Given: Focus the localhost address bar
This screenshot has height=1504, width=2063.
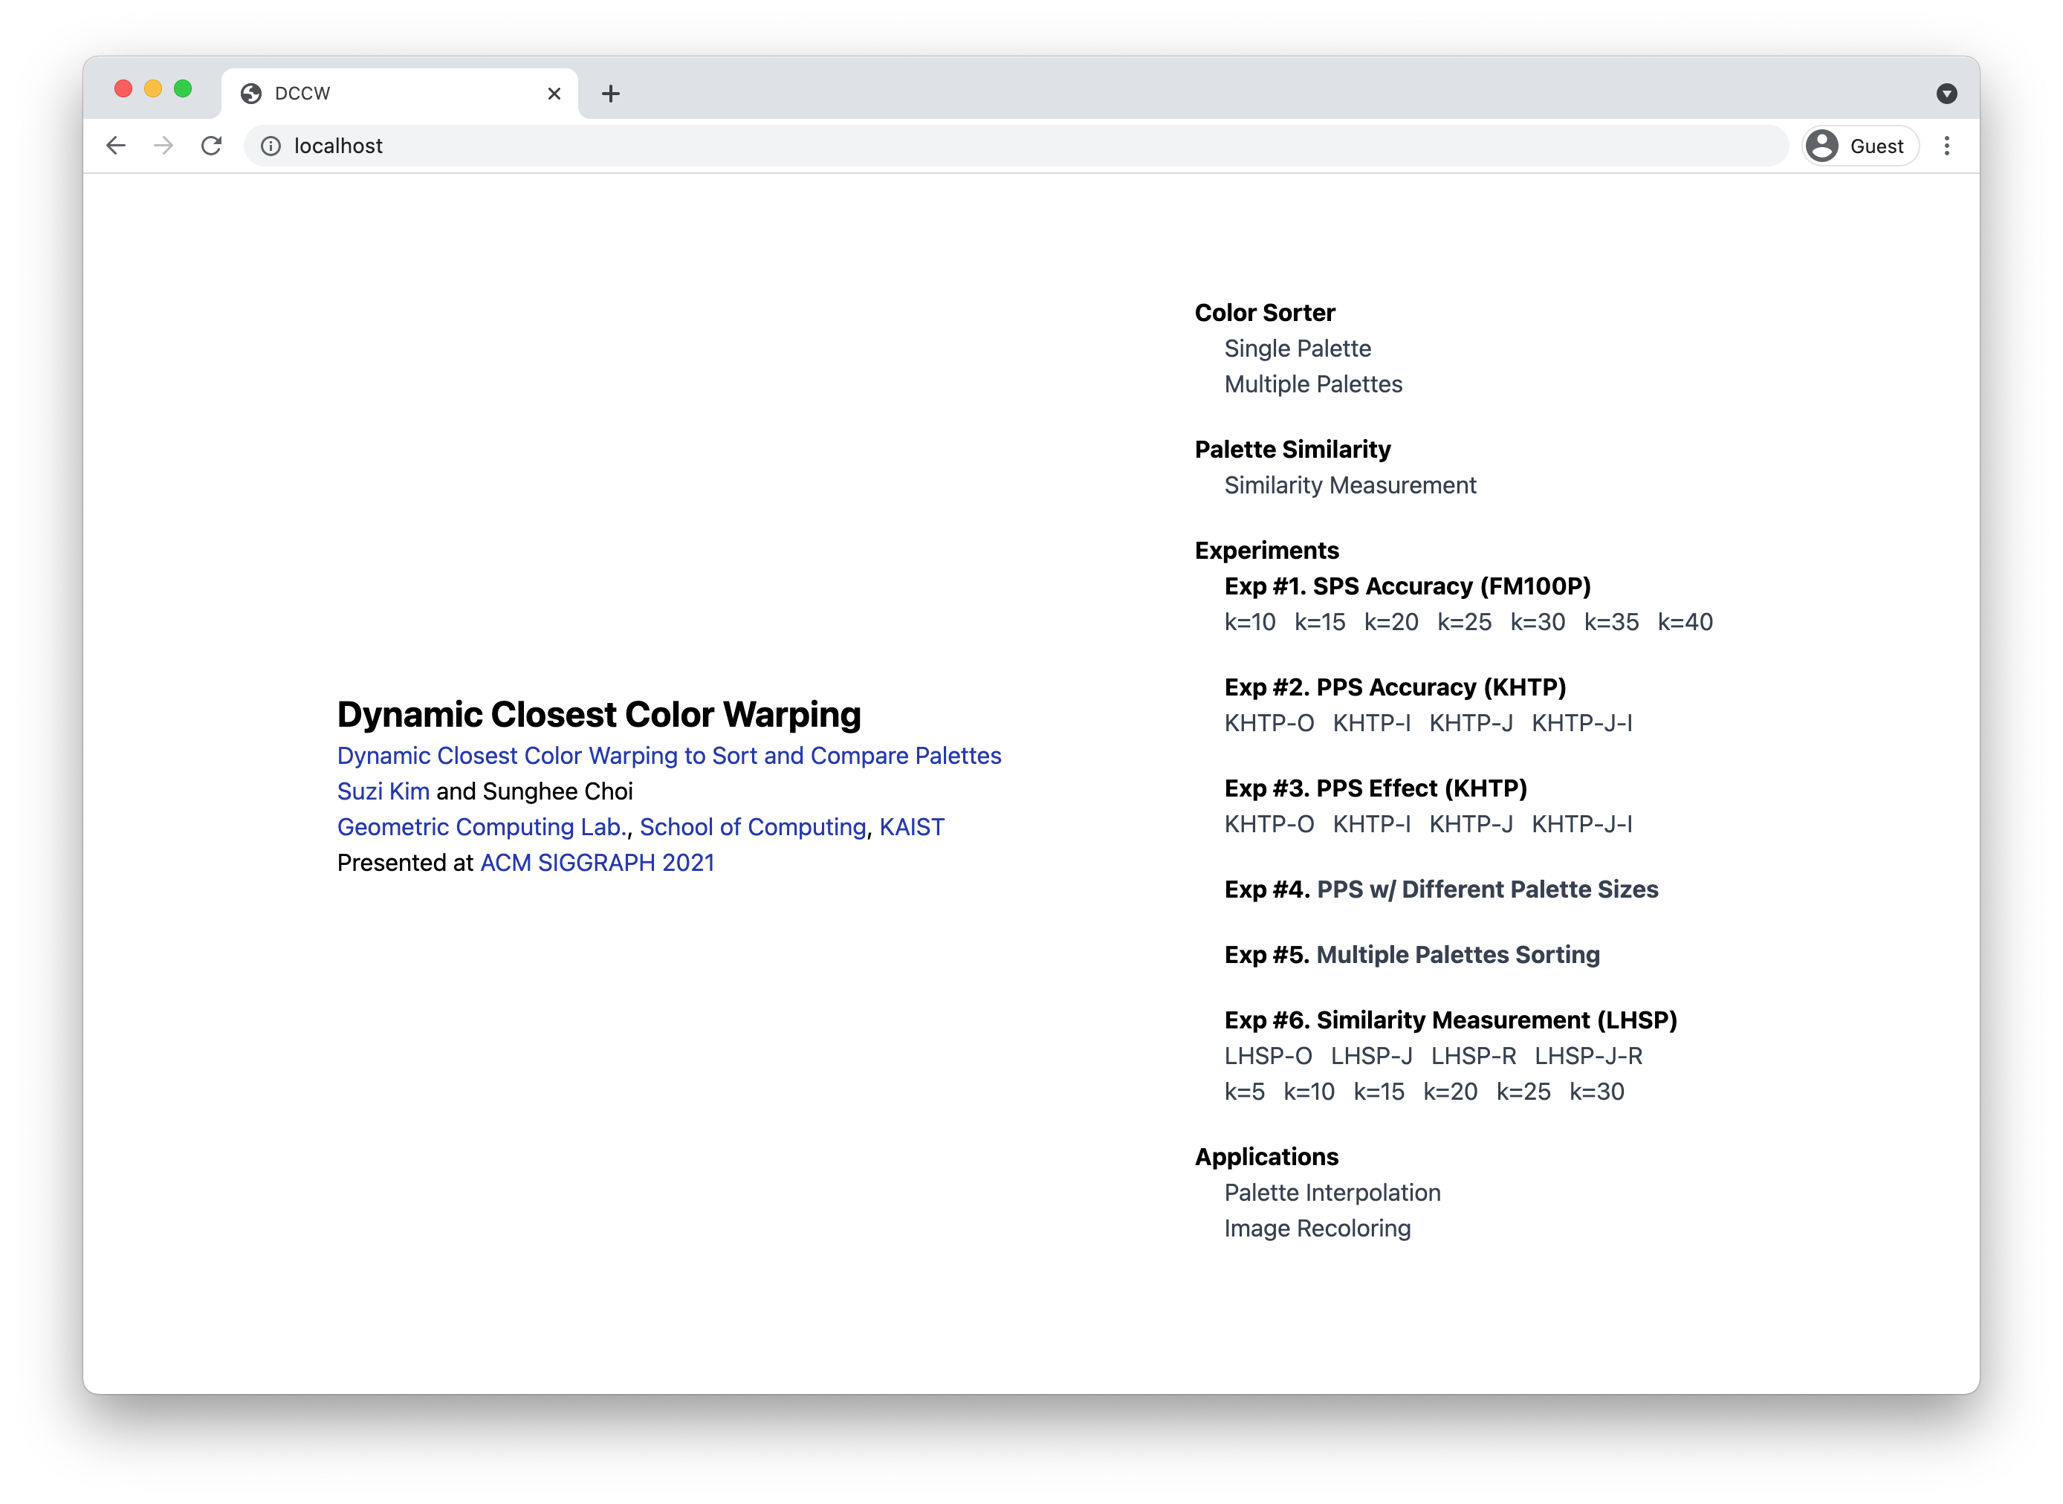Looking at the screenshot, I should 1002,146.
